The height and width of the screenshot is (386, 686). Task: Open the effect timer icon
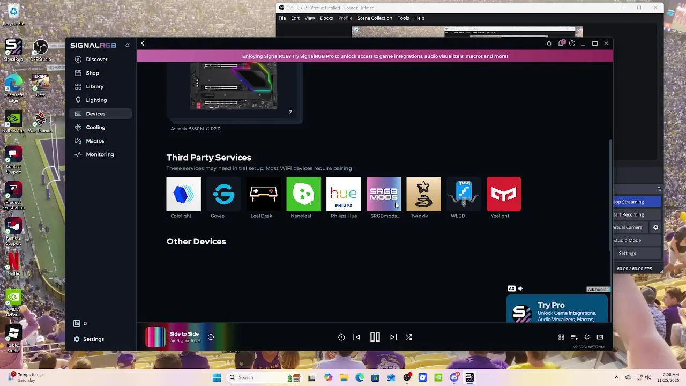tap(341, 337)
